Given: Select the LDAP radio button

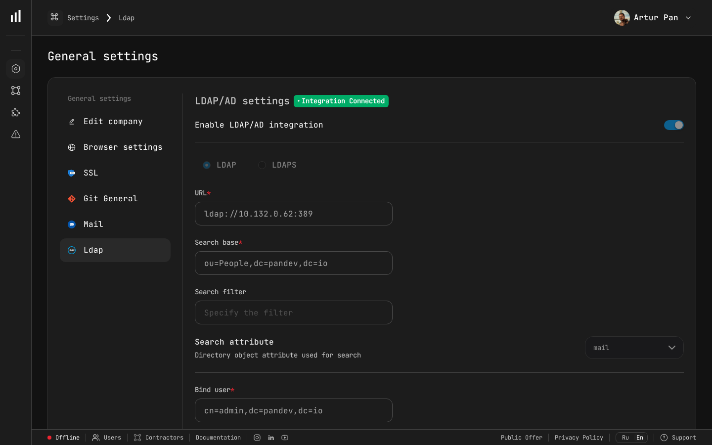Looking at the screenshot, I should 206,165.
